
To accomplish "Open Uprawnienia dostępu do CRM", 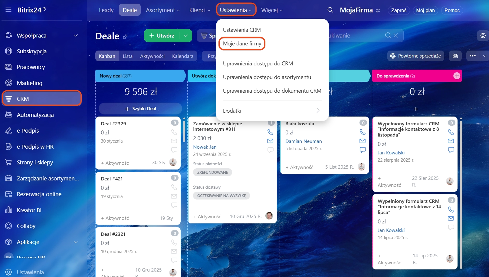I will 258,64.
